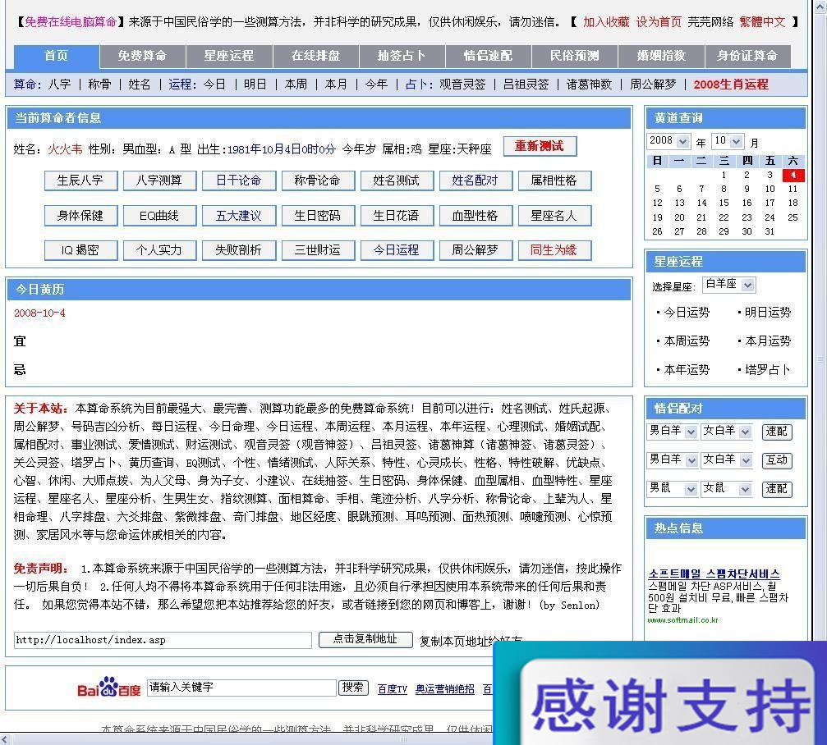
Task: Go to the 抽签占卜 tab
Action: [402, 56]
